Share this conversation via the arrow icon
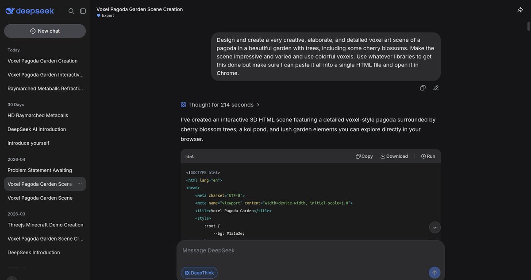This screenshot has height=280, width=531. click(520, 10)
